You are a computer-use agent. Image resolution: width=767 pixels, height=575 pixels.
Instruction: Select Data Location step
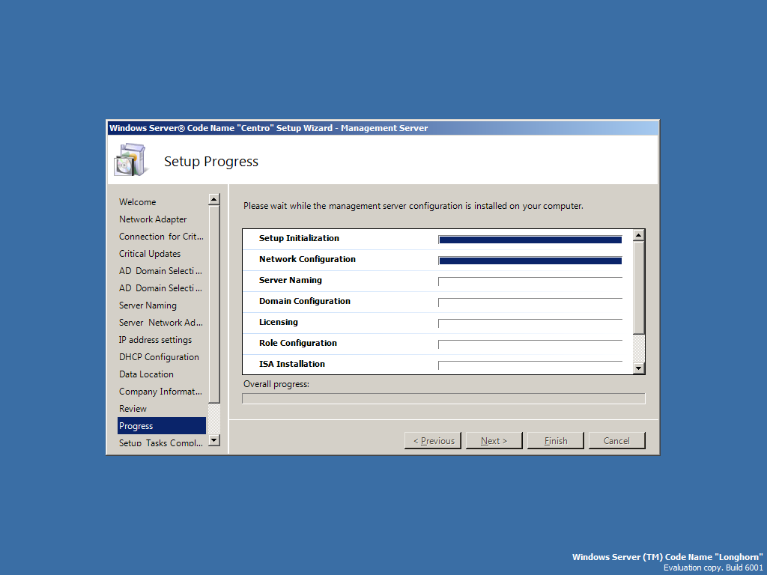tap(146, 374)
